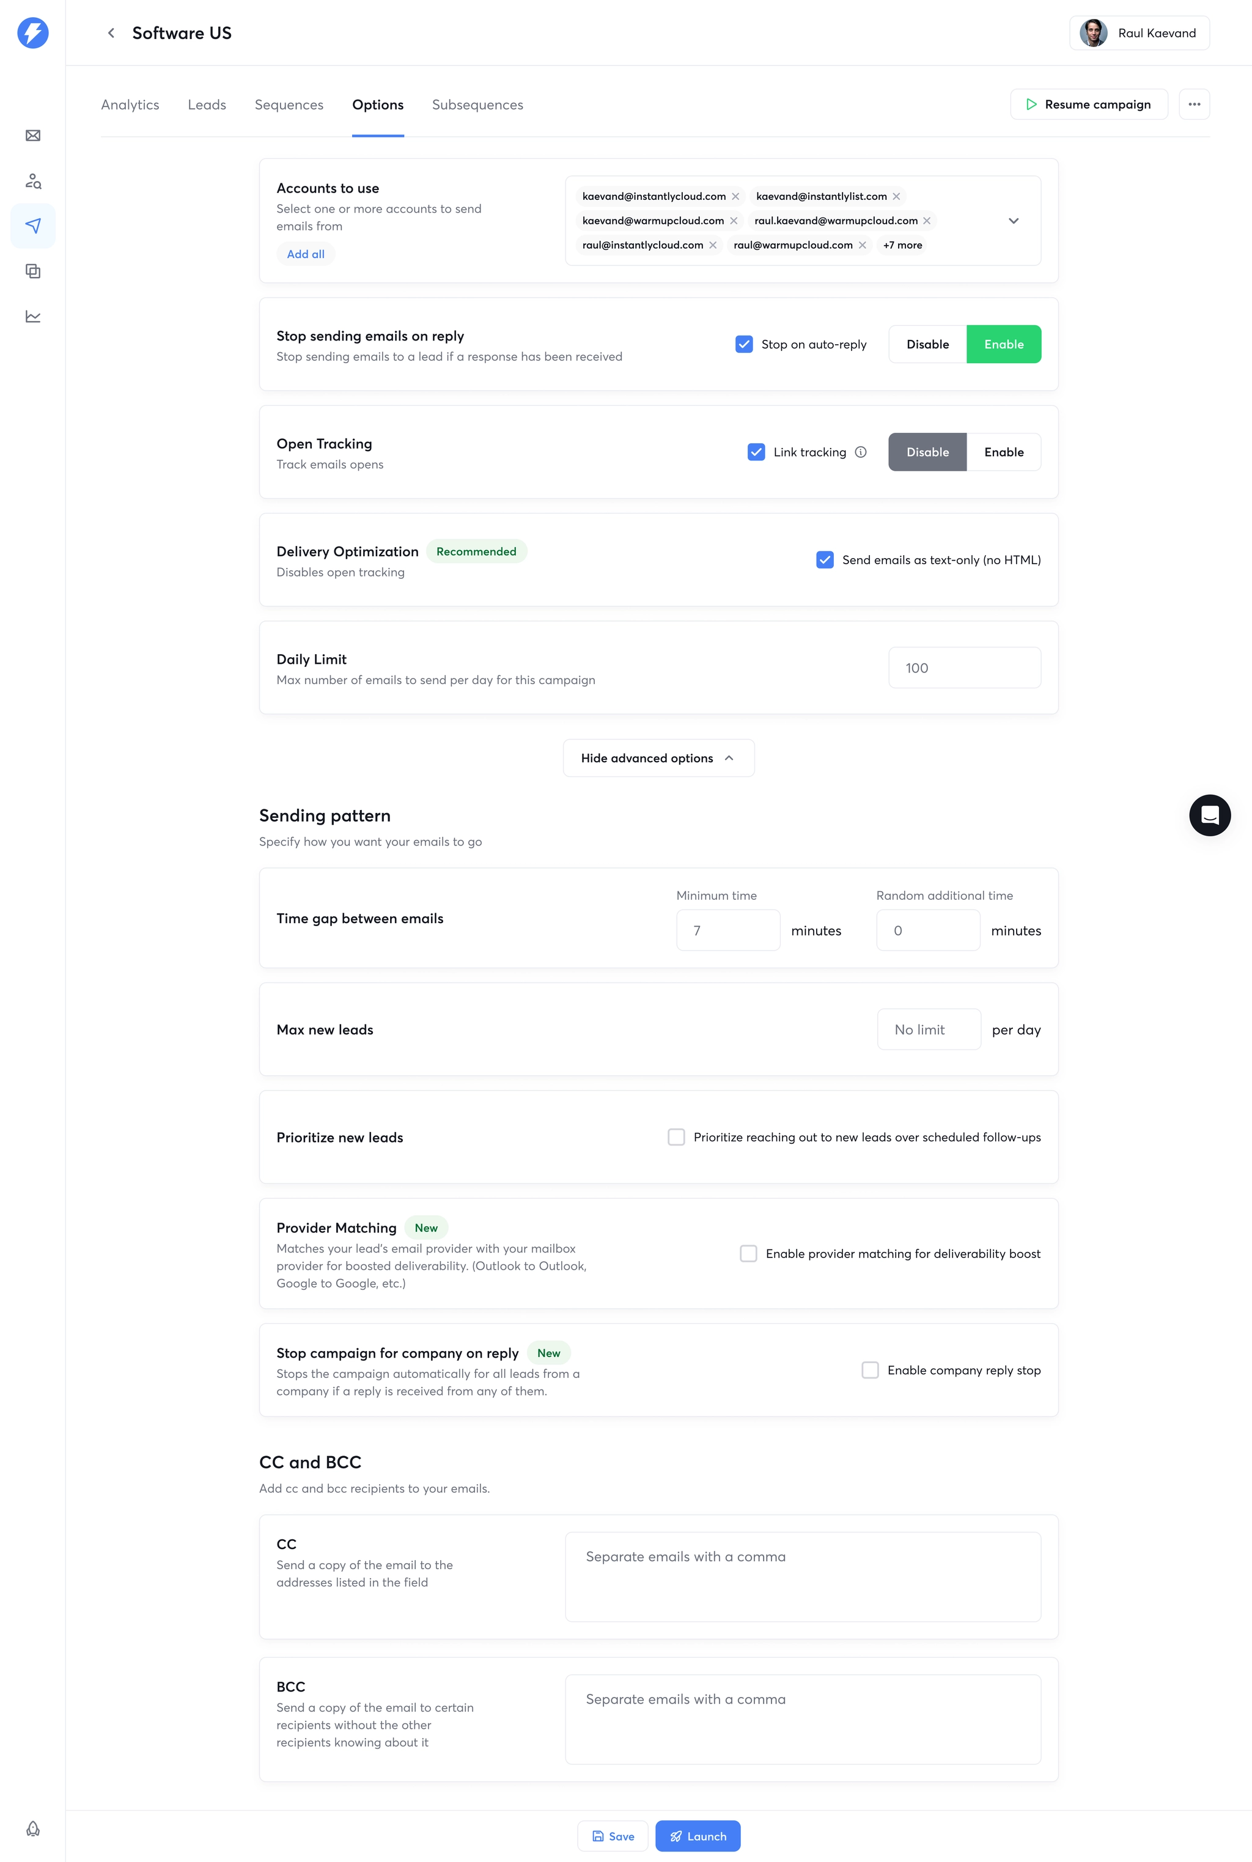Click the Save button
Screen dimensions: 1252x1862
[613, 1836]
